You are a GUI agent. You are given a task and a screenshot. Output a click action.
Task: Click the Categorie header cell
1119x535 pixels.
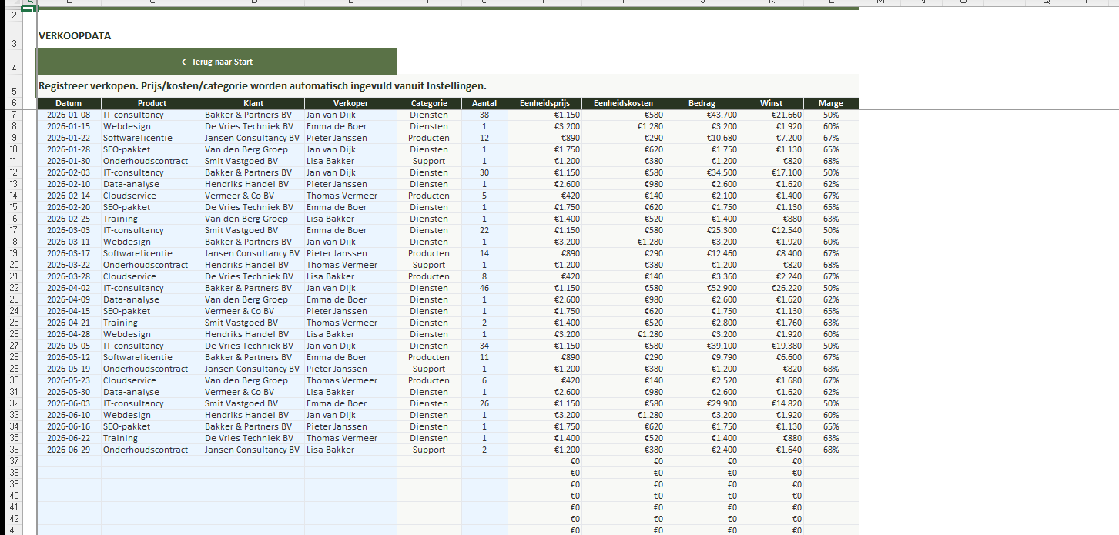point(429,103)
